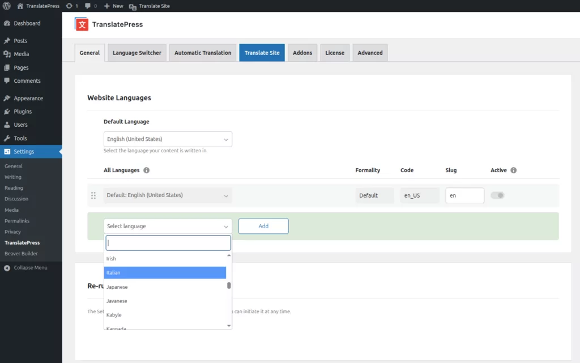Viewport: 580px width, 363px height.
Task: Open Permalinks settings submenu link
Action: click(17, 221)
